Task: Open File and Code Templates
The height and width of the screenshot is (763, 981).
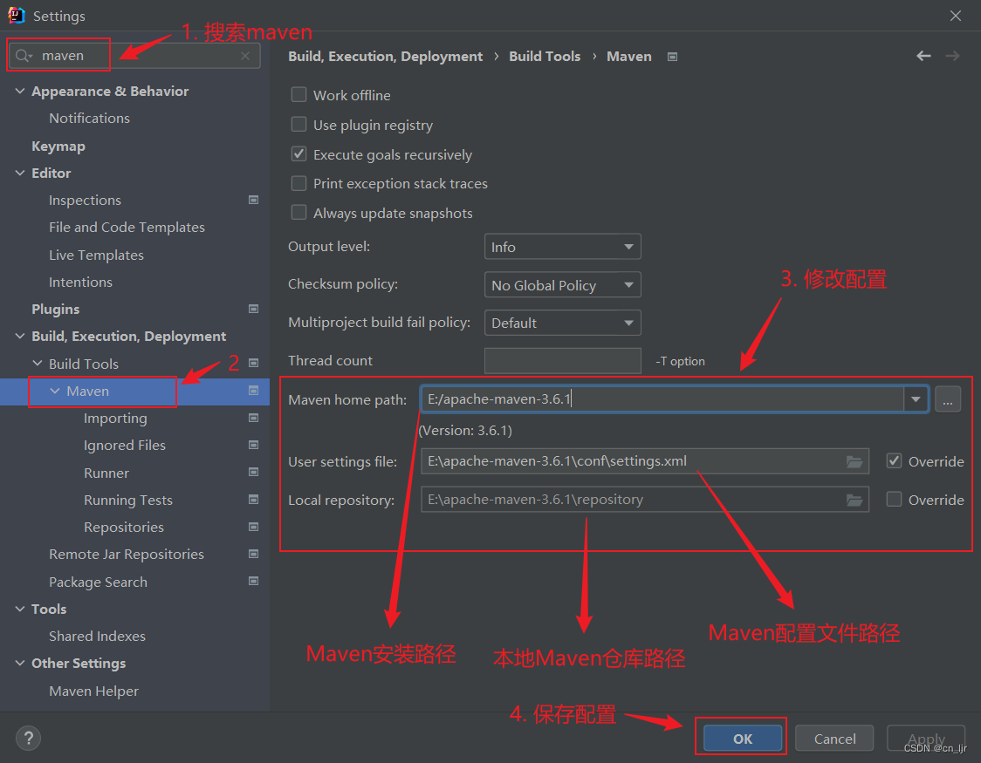Action: [127, 228]
